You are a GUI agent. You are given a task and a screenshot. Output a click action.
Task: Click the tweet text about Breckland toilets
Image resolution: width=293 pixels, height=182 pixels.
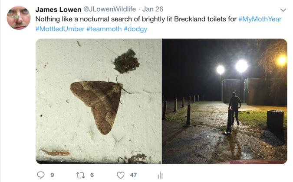click(136, 19)
